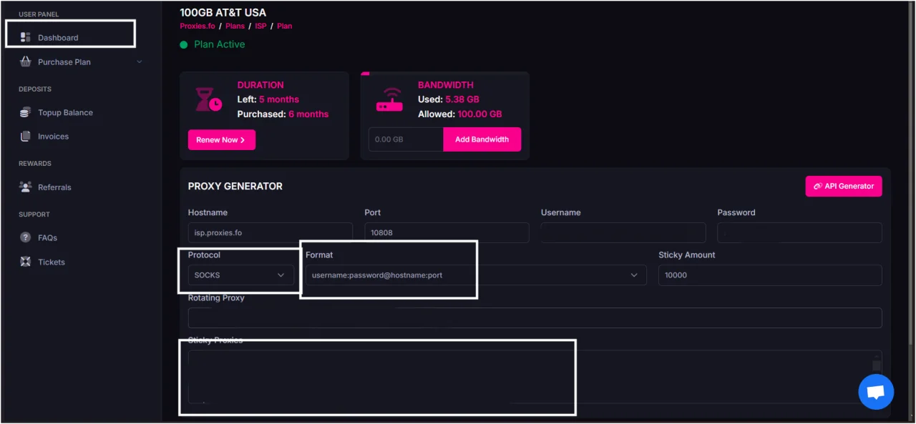Open the Format dropdown
The height and width of the screenshot is (424, 916).
pyautogui.click(x=476, y=275)
